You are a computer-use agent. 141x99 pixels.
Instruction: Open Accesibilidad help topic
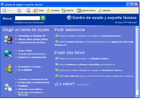point(25,70)
